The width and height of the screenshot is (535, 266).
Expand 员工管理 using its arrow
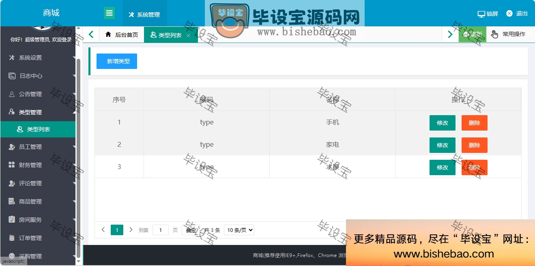coord(74,147)
